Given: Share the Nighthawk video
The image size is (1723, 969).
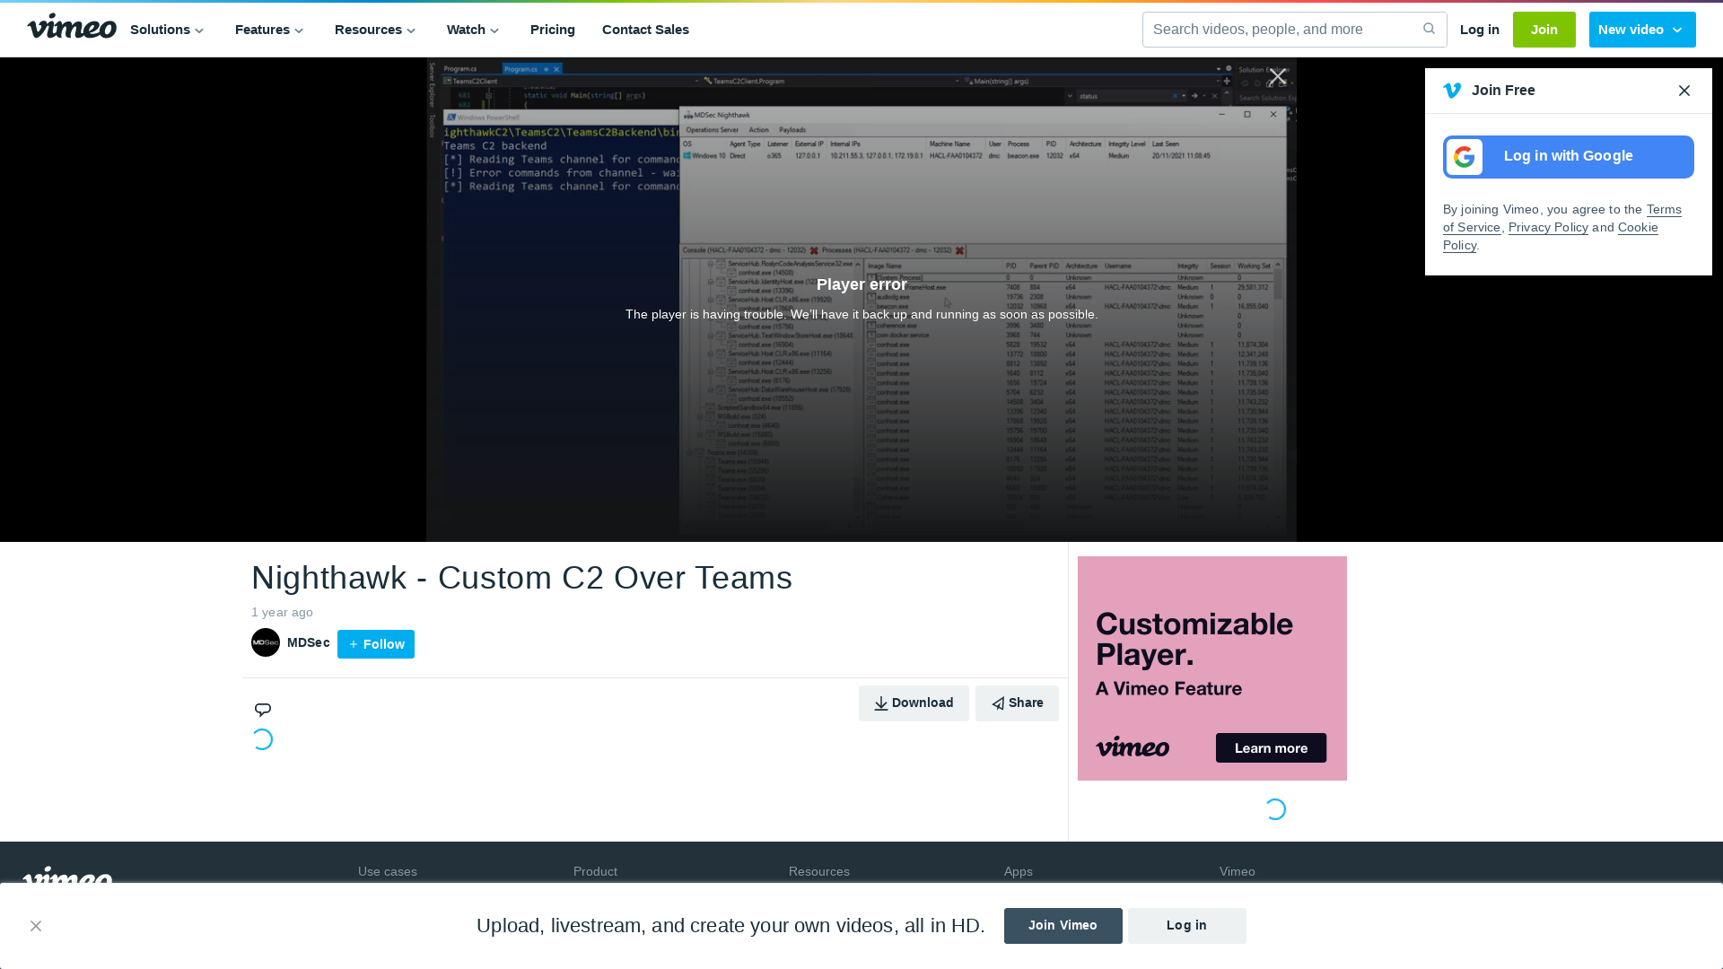Looking at the screenshot, I should pyautogui.click(x=1017, y=703).
